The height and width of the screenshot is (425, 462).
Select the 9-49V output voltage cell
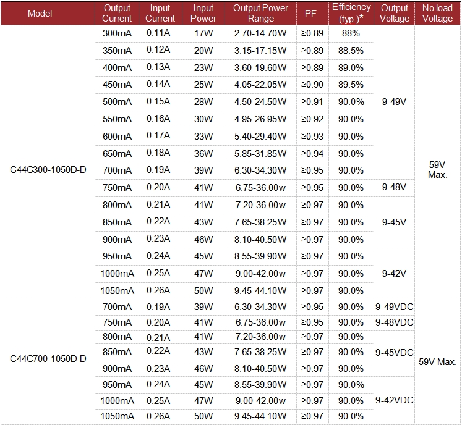tap(394, 102)
